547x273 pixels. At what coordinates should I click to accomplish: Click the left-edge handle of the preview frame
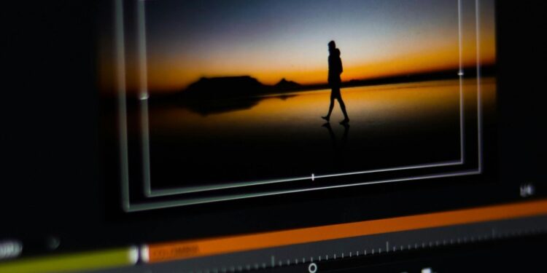coord(144,95)
